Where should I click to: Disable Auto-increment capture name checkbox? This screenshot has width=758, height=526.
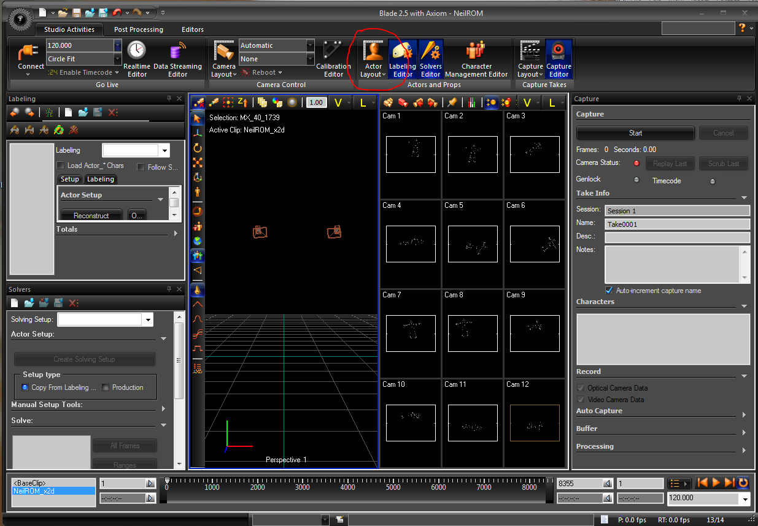(609, 291)
